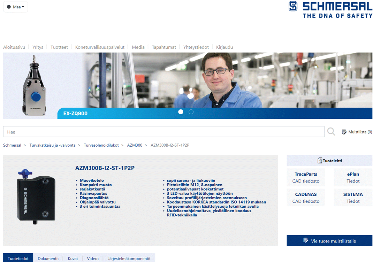Click the AZM300B-I2-ST-1P2P product heading

coord(105,168)
